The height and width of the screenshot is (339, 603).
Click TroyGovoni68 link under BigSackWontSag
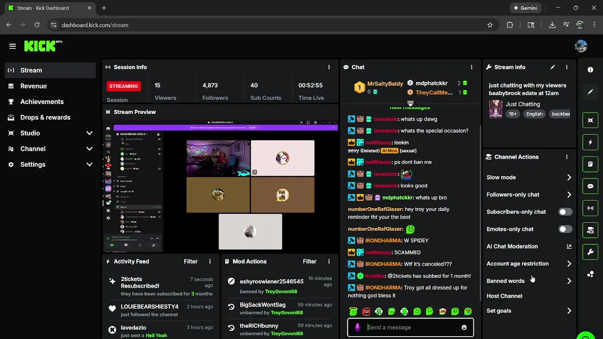tap(286, 313)
